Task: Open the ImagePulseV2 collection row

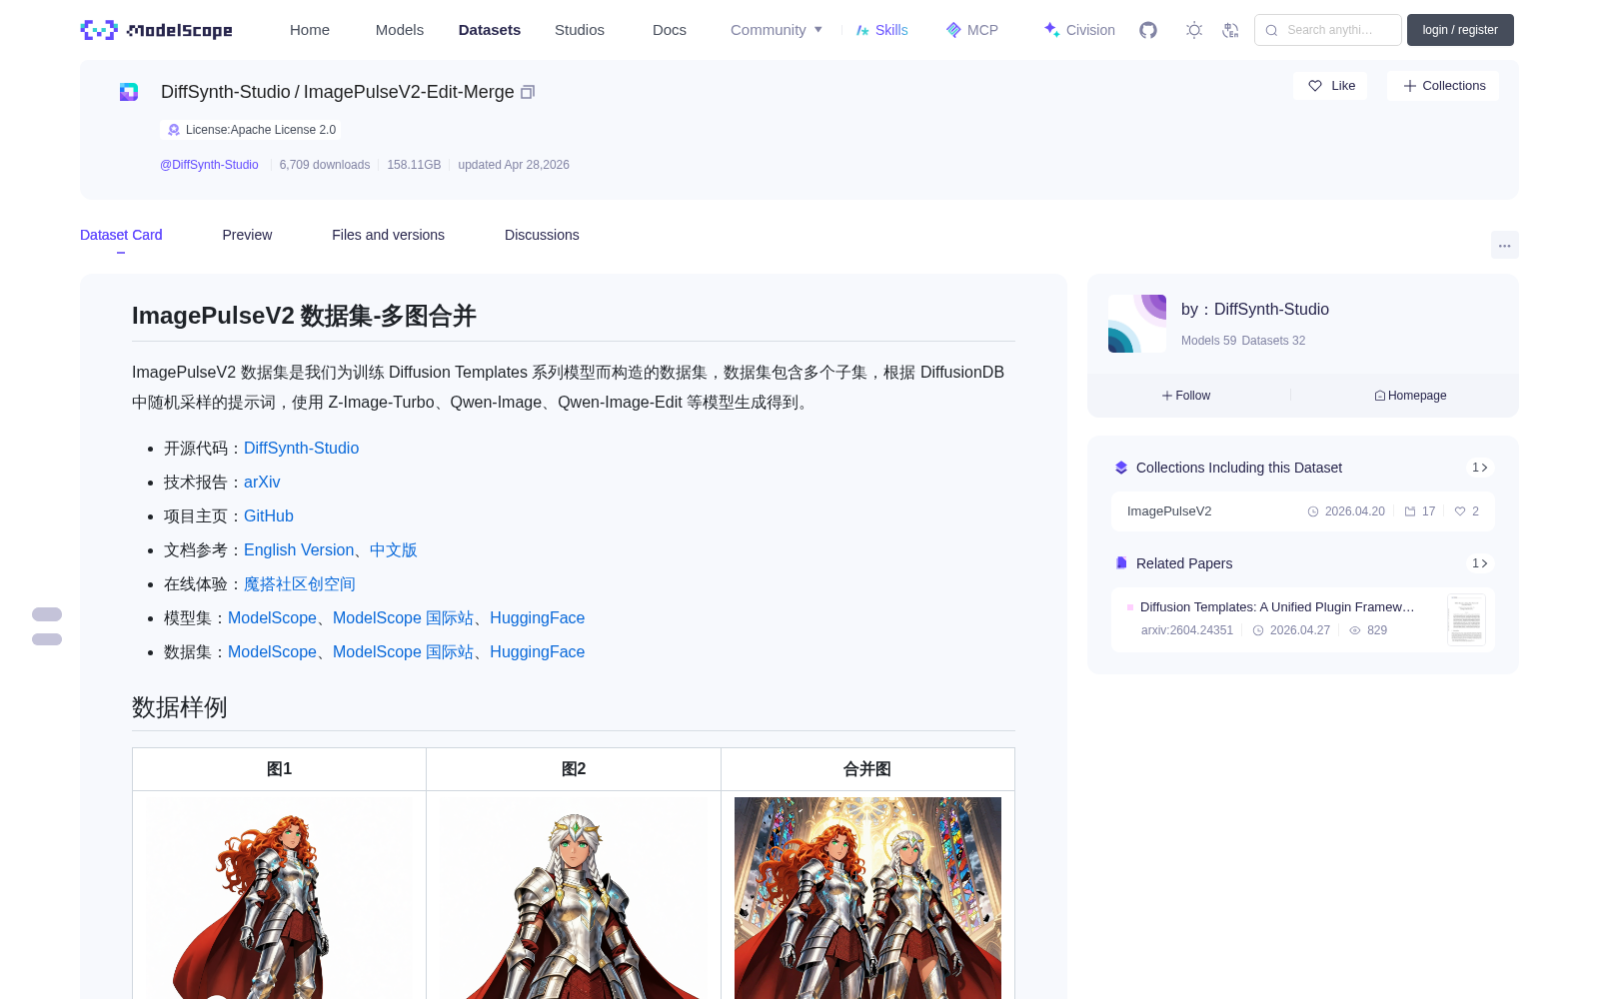Action: 1303,511
